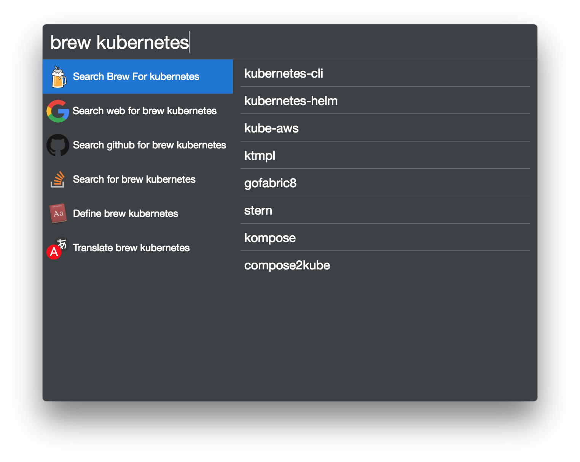Click the Stack Overflow icon
The height and width of the screenshot is (462, 580).
tap(58, 179)
